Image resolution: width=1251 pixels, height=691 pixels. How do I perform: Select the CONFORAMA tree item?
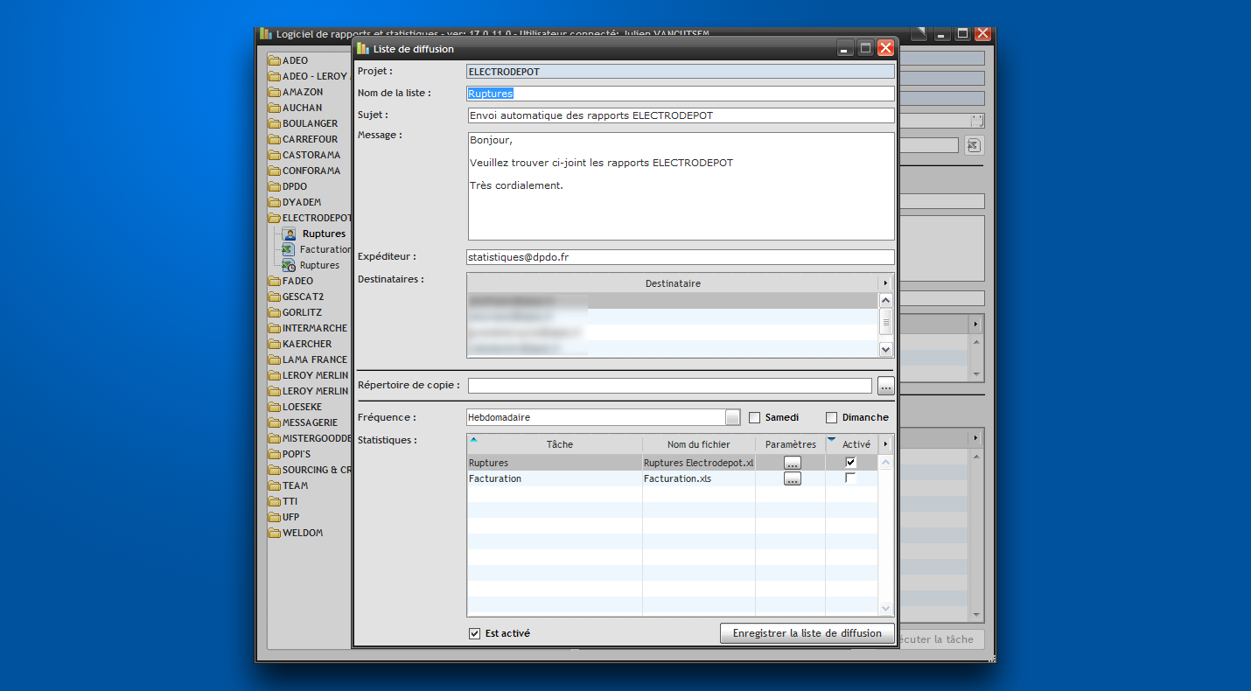(311, 171)
